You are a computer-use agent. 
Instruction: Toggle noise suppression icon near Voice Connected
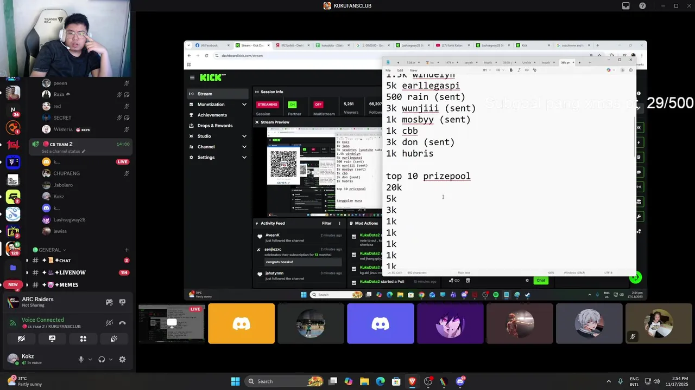(109, 323)
